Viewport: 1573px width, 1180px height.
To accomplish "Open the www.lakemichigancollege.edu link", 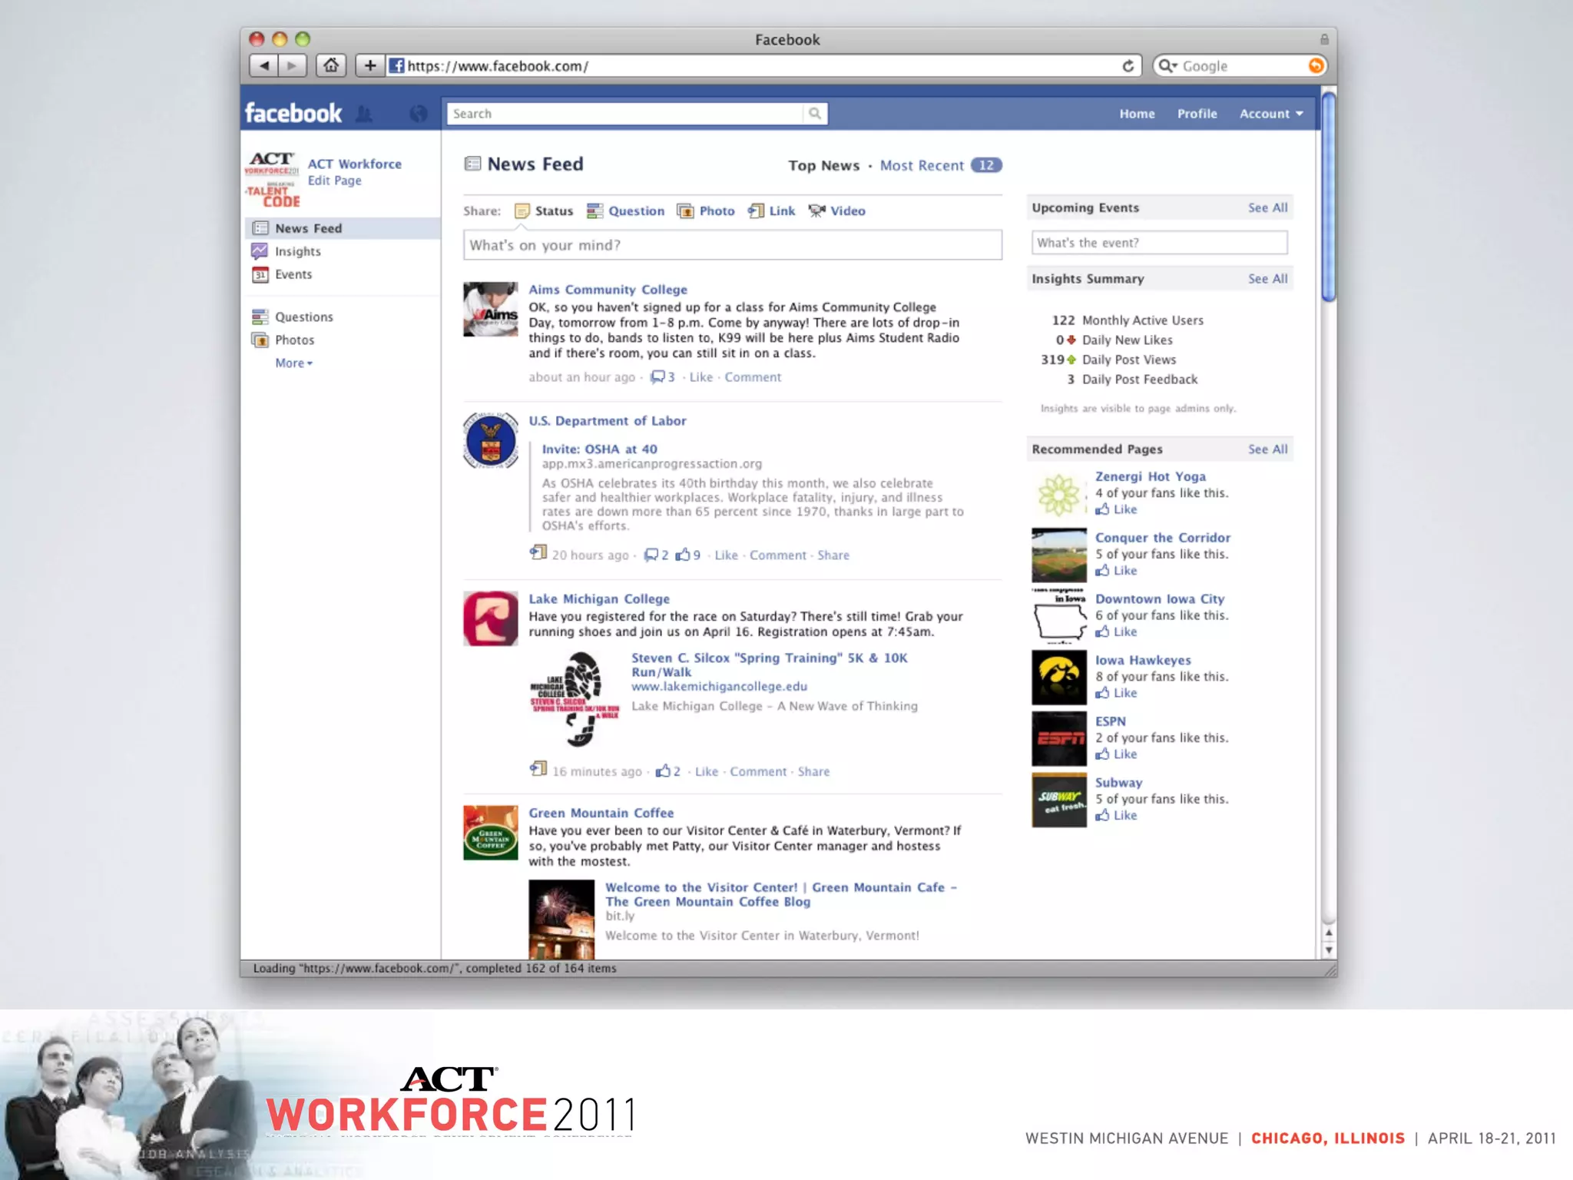I will [720, 687].
